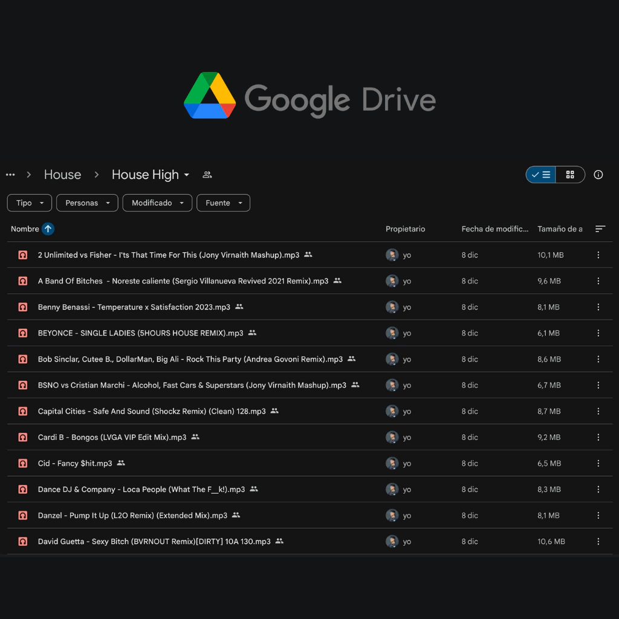Open more actions for Benny Benassi track
The height and width of the screenshot is (619, 619).
pyautogui.click(x=598, y=307)
